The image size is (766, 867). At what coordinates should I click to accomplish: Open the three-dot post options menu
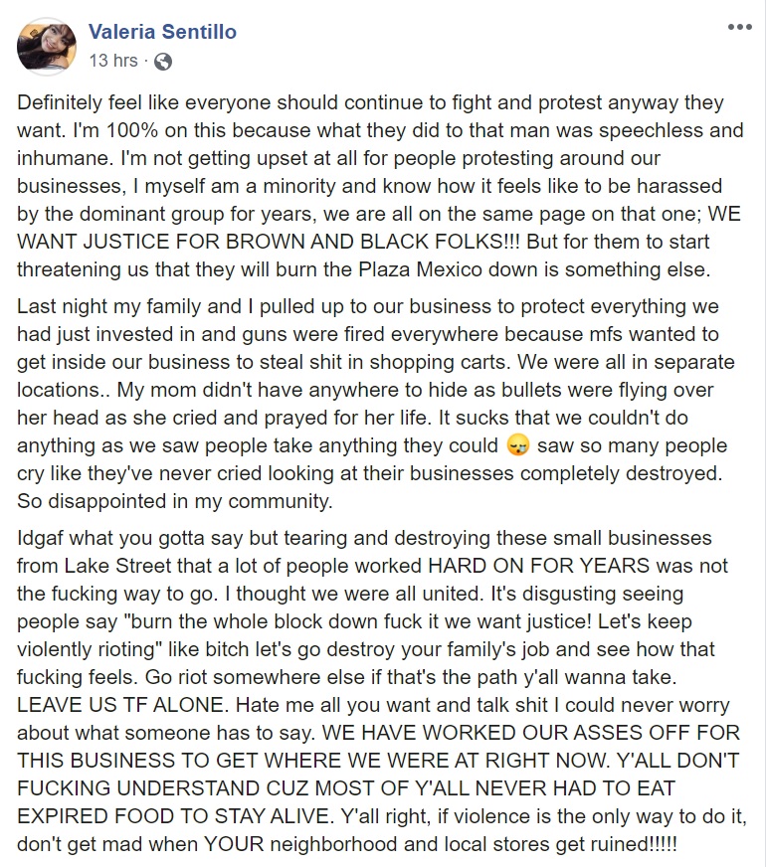tap(739, 27)
